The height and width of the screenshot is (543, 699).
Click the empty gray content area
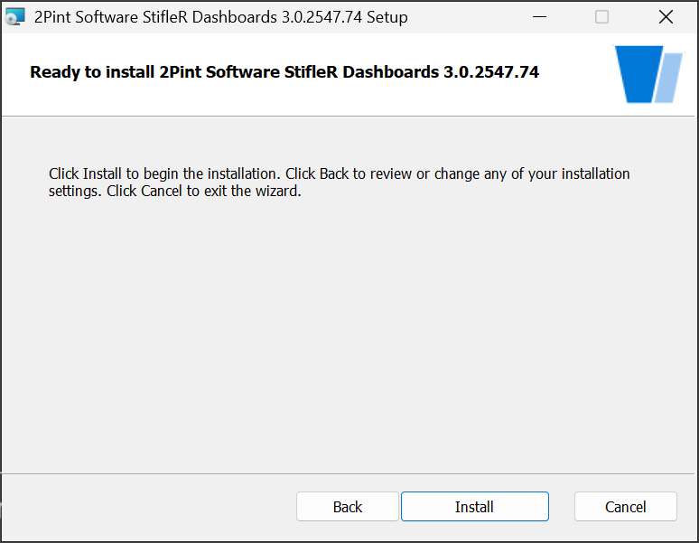[x=348, y=334]
